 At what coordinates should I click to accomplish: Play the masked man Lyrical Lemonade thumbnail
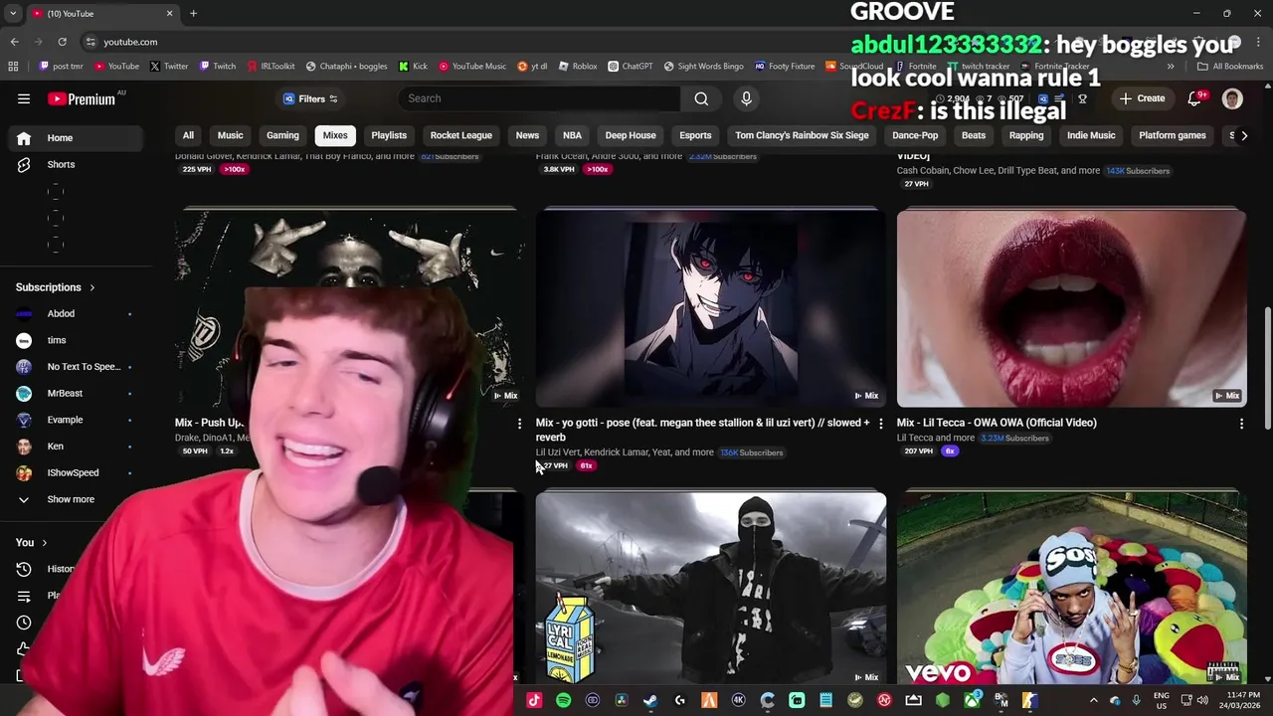click(x=710, y=589)
